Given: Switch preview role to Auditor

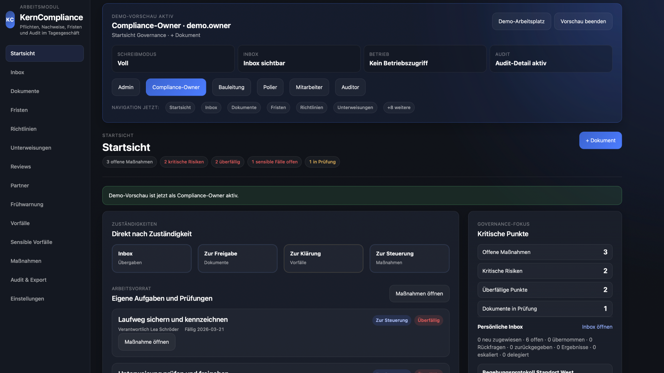Looking at the screenshot, I should point(350,87).
